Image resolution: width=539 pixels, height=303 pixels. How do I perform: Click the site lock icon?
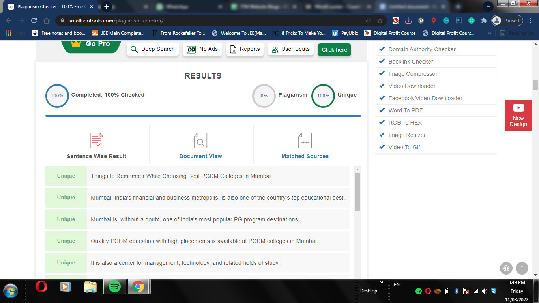pos(62,21)
